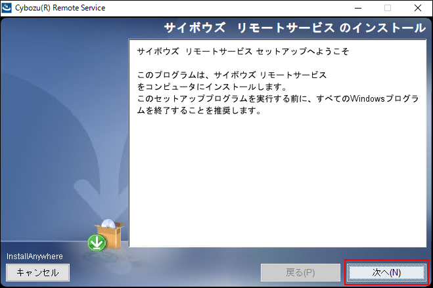Click the ムを終了することを推奨します line
The image size is (433, 288).
coord(199,110)
